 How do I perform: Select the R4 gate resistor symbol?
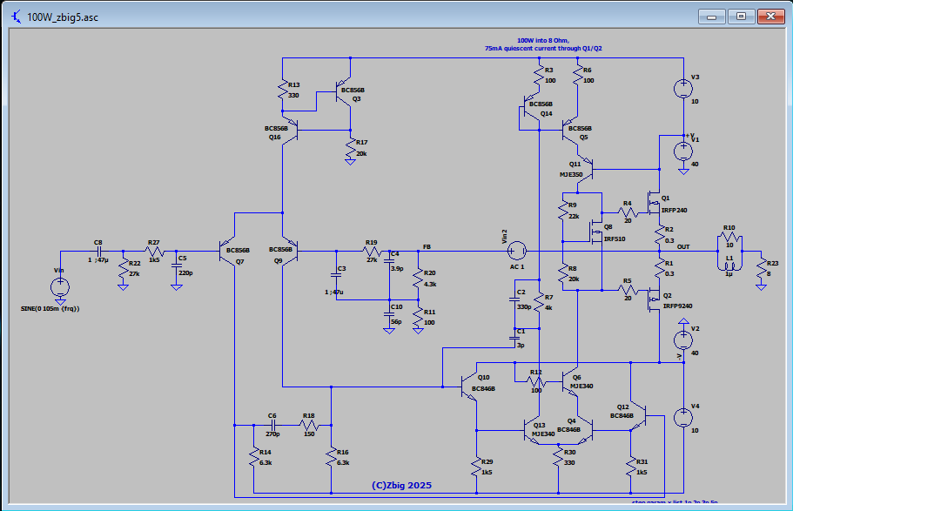628,212
